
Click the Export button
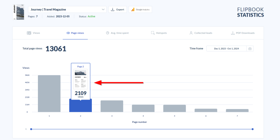pyautogui.click(x=117, y=9)
